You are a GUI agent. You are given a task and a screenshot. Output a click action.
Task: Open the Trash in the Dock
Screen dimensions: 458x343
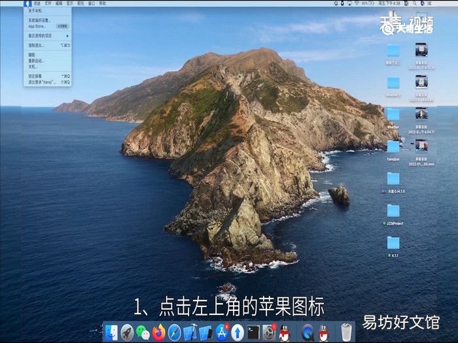346,332
